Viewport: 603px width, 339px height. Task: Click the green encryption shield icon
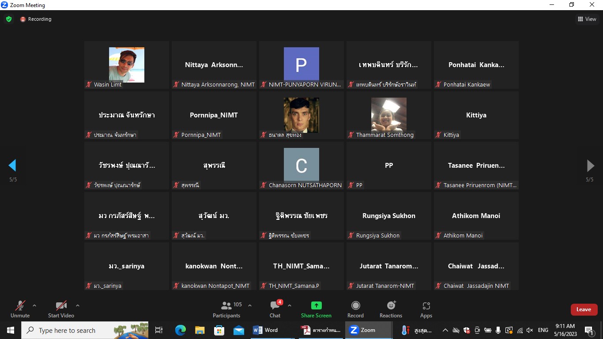[x=9, y=19]
